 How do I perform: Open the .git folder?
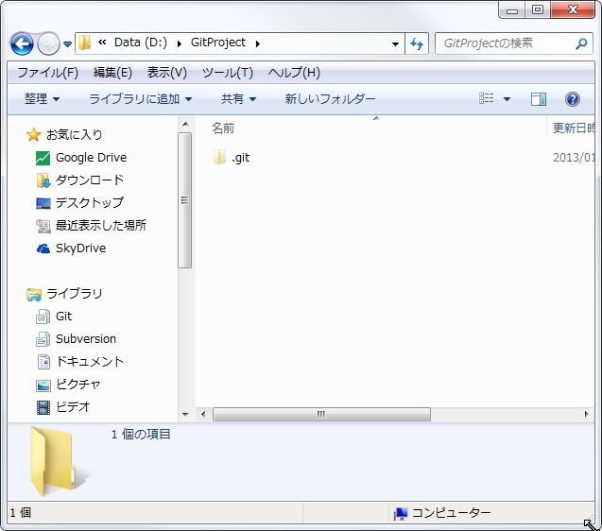(x=240, y=158)
